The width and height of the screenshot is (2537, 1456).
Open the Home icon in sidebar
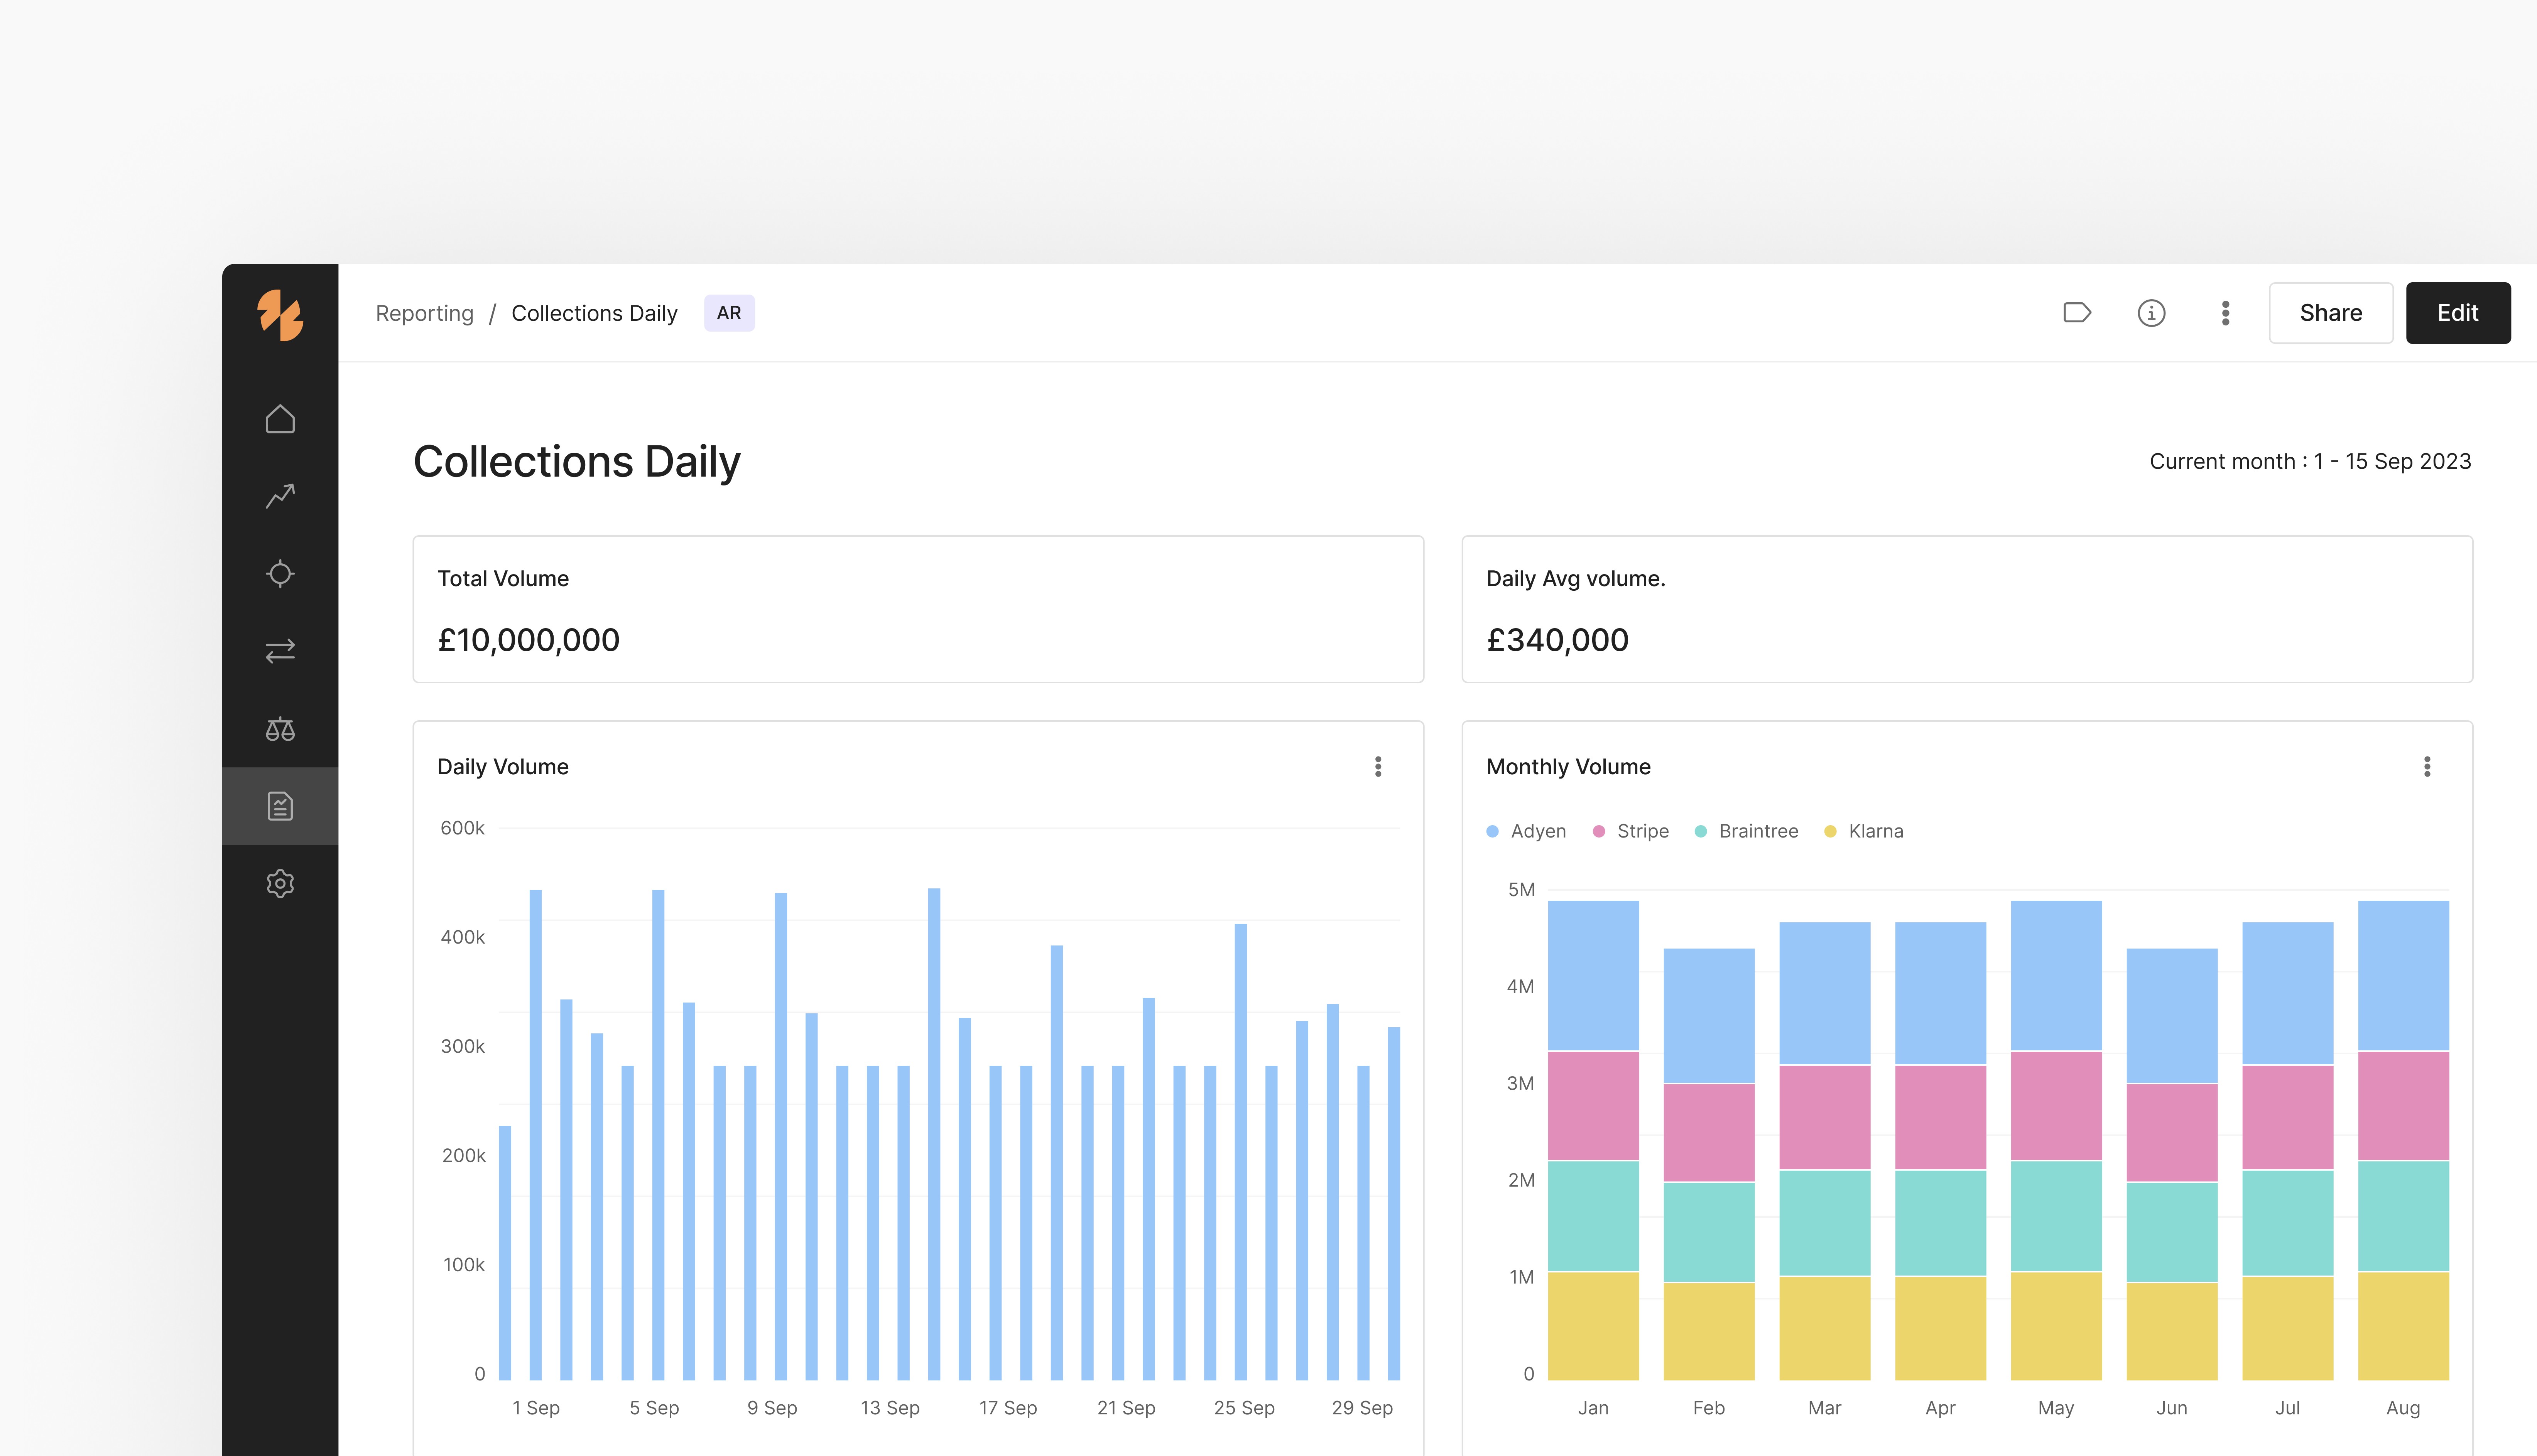(x=280, y=419)
